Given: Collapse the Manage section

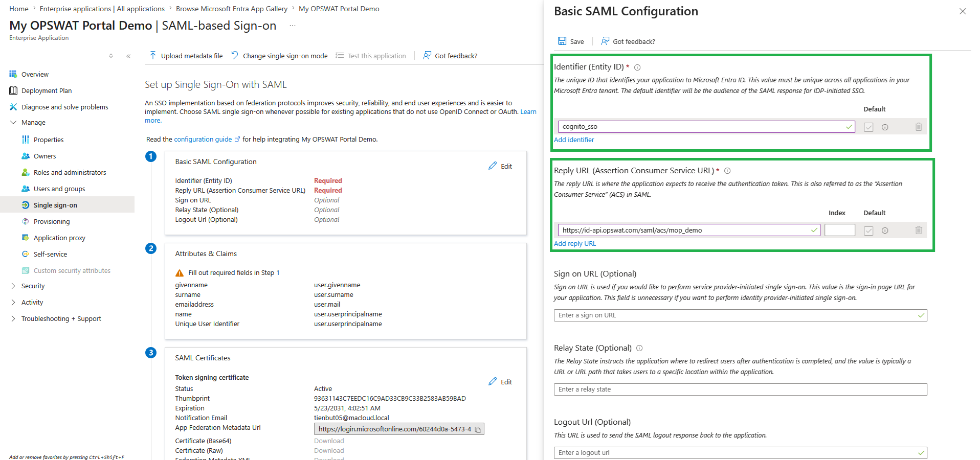Looking at the screenshot, I should pos(13,123).
